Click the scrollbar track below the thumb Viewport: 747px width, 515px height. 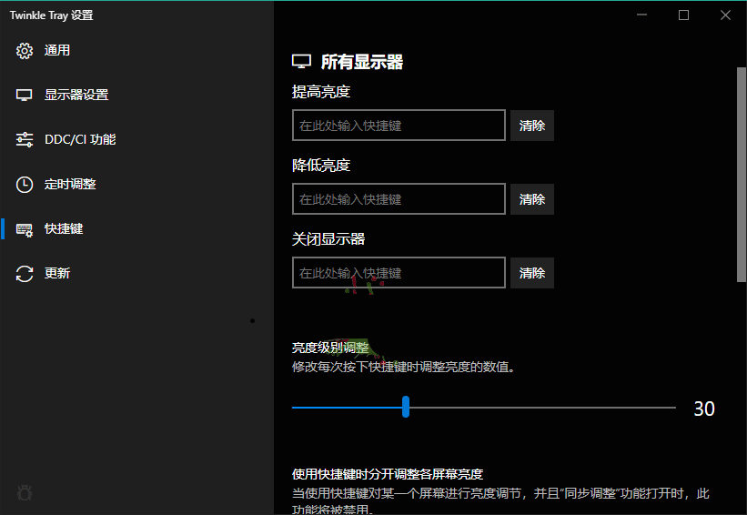pyautogui.click(x=741, y=400)
